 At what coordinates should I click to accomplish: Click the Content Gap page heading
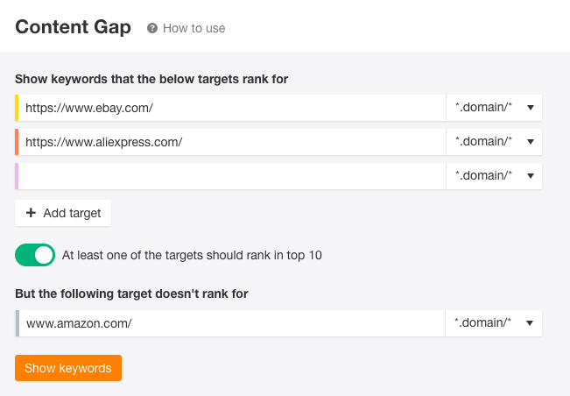[x=73, y=27]
